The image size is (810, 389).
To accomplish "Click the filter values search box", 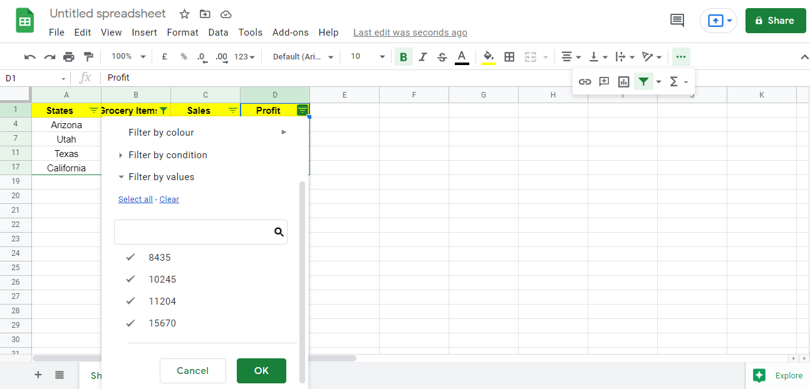I will 200,232.
